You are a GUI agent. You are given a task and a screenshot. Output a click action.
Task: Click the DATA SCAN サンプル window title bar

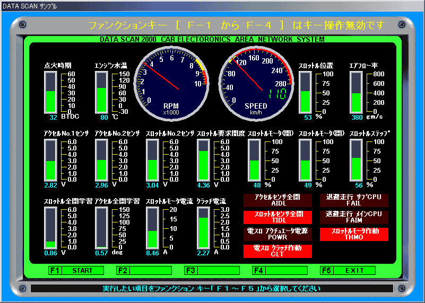pos(212,6)
